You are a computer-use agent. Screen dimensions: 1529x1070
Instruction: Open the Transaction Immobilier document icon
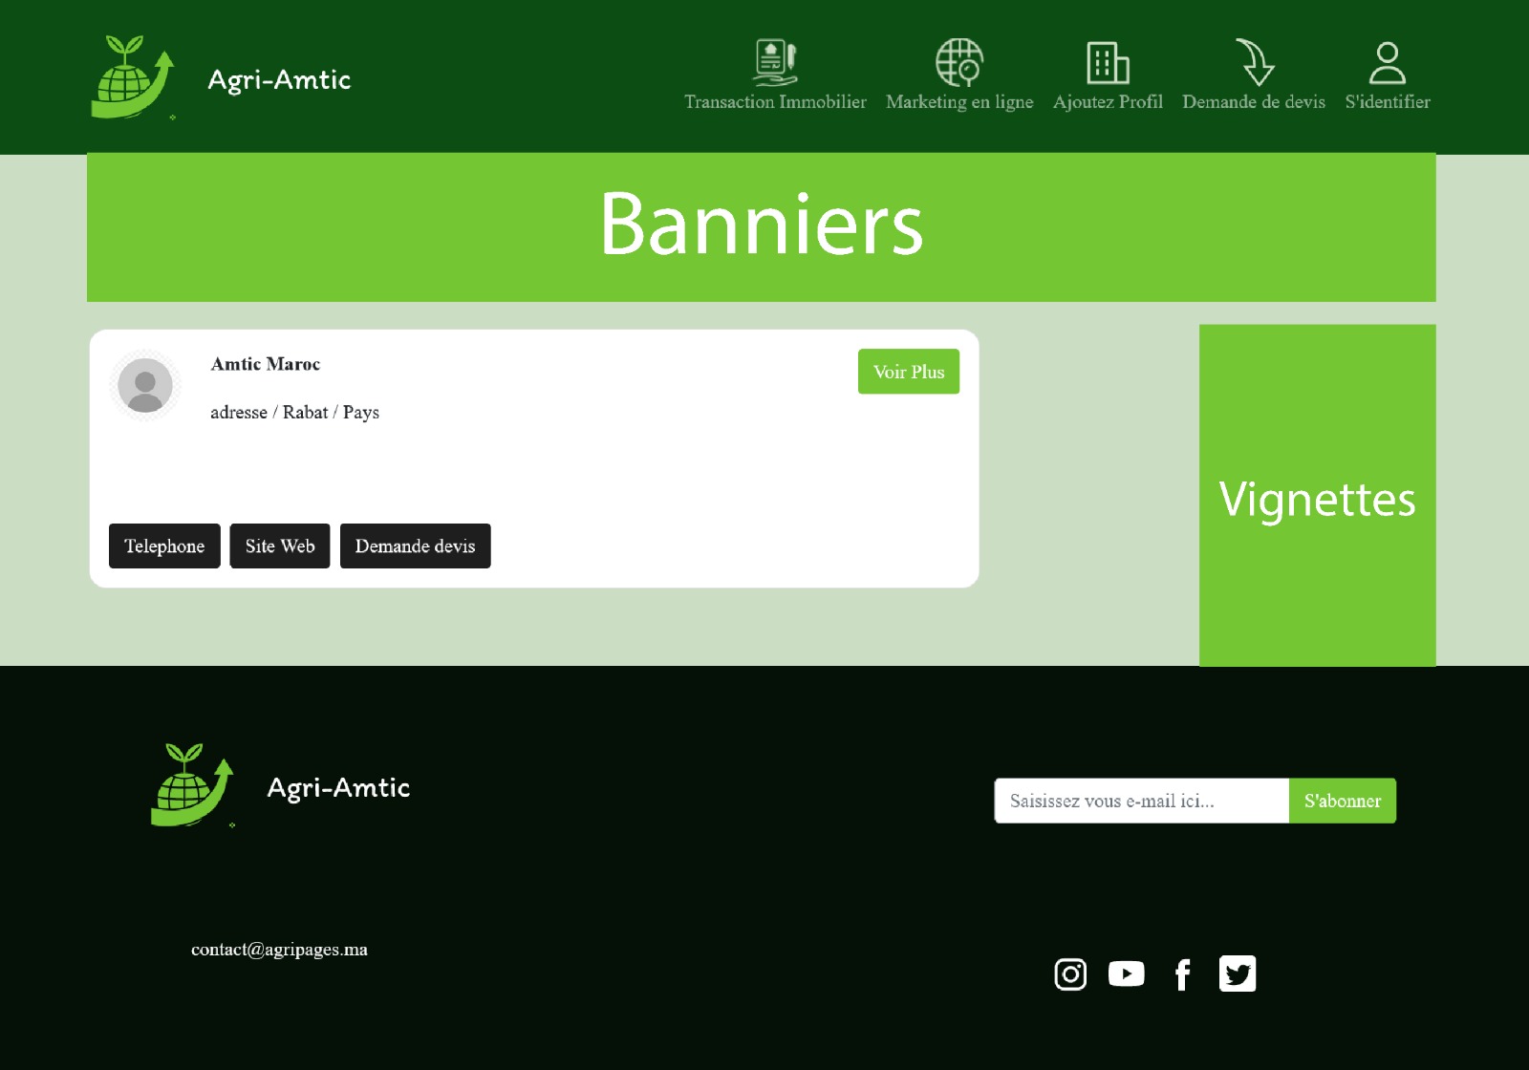pyautogui.click(x=775, y=62)
